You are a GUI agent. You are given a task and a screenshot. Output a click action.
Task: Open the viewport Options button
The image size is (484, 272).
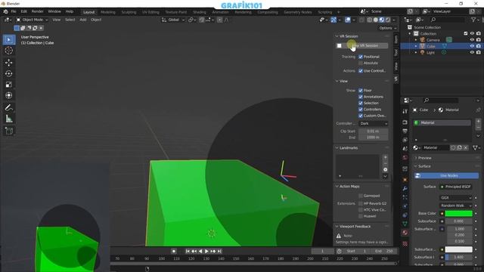click(387, 28)
